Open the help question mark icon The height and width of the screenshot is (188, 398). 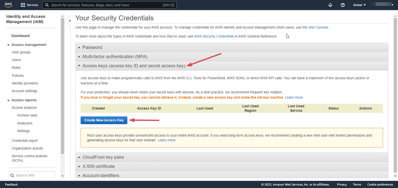pyautogui.click(x=343, y=5)
